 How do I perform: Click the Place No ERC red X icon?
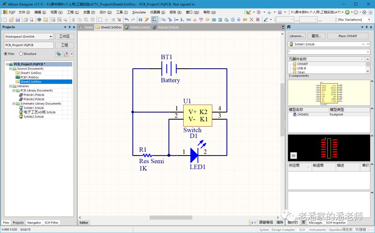tap(251, 20)
